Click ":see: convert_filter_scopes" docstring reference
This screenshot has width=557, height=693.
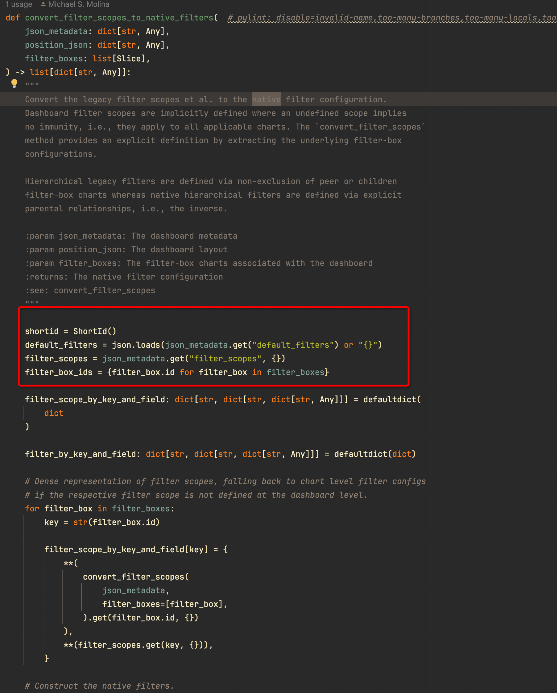pyautogui.click(x=90, y=291)
